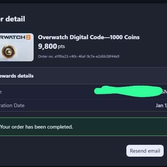This screenshot has width=167, height=167.
Task: Select the order number ID string
Action: pos(87,57)
